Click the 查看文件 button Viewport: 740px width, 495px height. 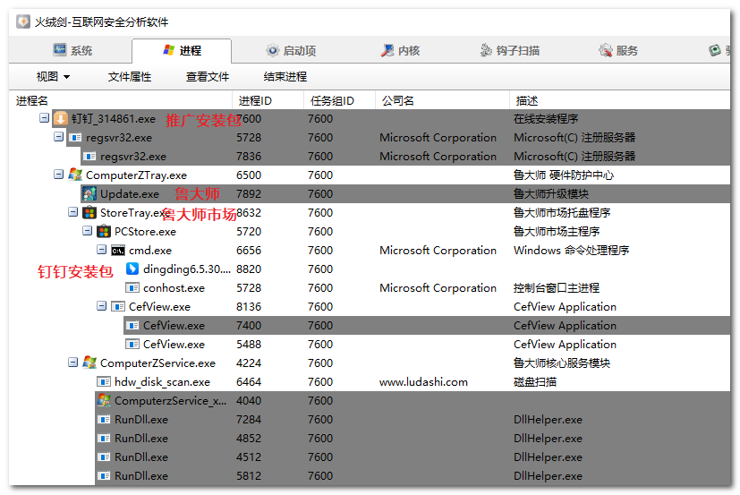(x=208, y=76)
